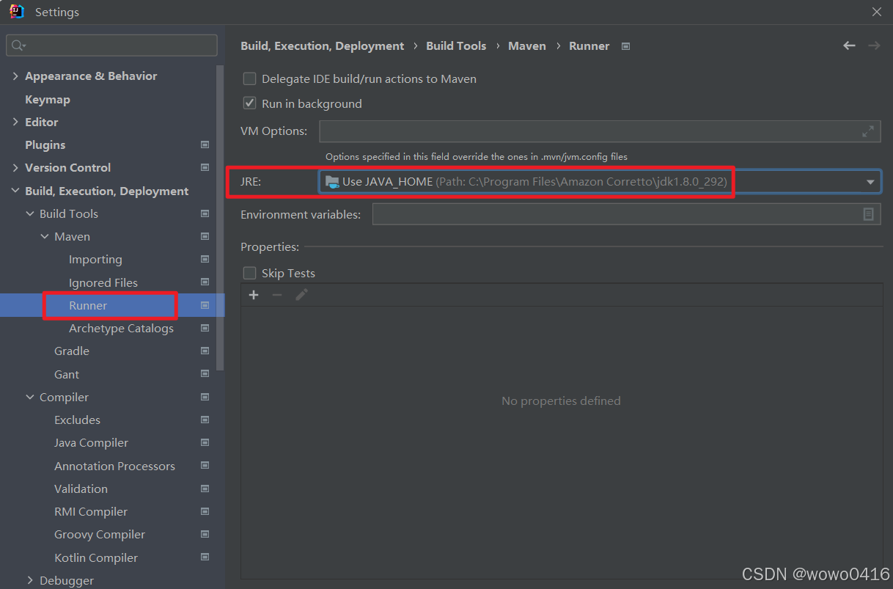893x589 pixels.
Task: Open the JRE dropdown arrow
Action: tap(870, 182)
